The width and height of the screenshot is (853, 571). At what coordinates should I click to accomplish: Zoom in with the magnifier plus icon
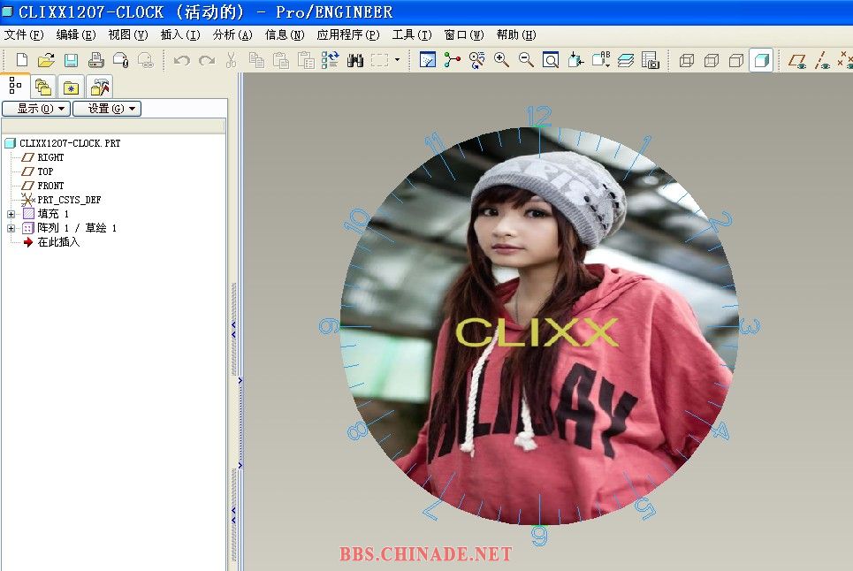(x=501, y=60)
